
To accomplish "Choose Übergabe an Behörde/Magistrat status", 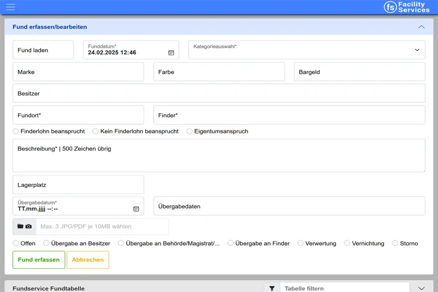I will click(x=121, y=243).
